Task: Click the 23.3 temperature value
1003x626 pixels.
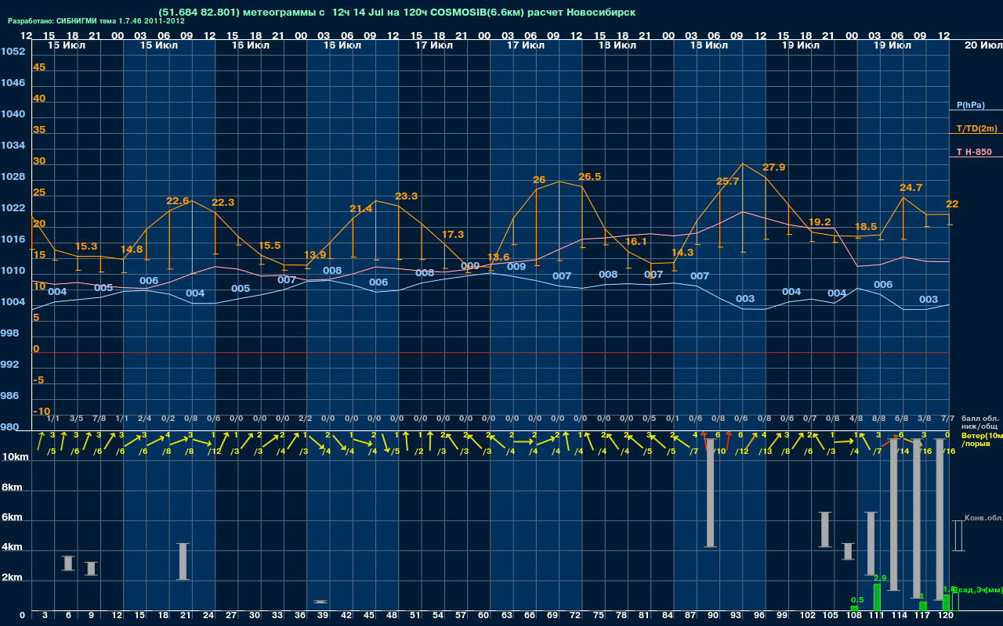Action: point(407,196)
